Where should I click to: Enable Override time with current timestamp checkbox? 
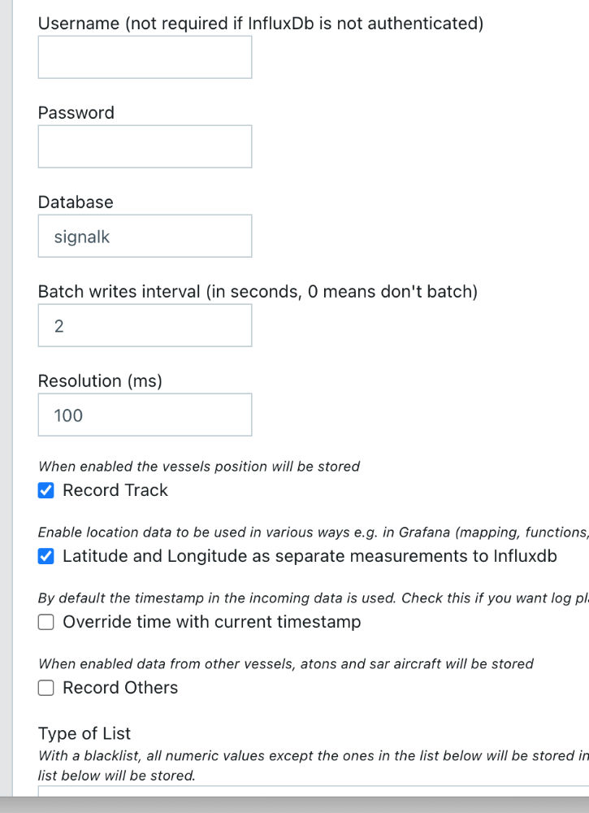pos(47,622)
